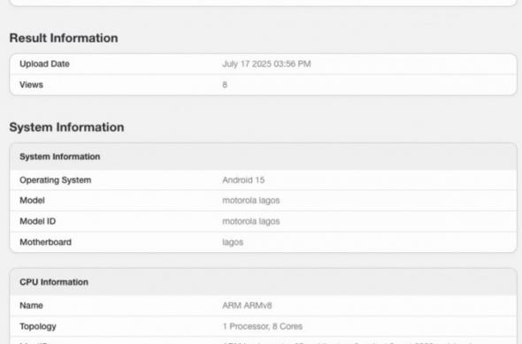Select the Views label

[31, 85]
